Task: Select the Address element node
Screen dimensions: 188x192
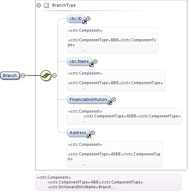Action: [78, 133]
